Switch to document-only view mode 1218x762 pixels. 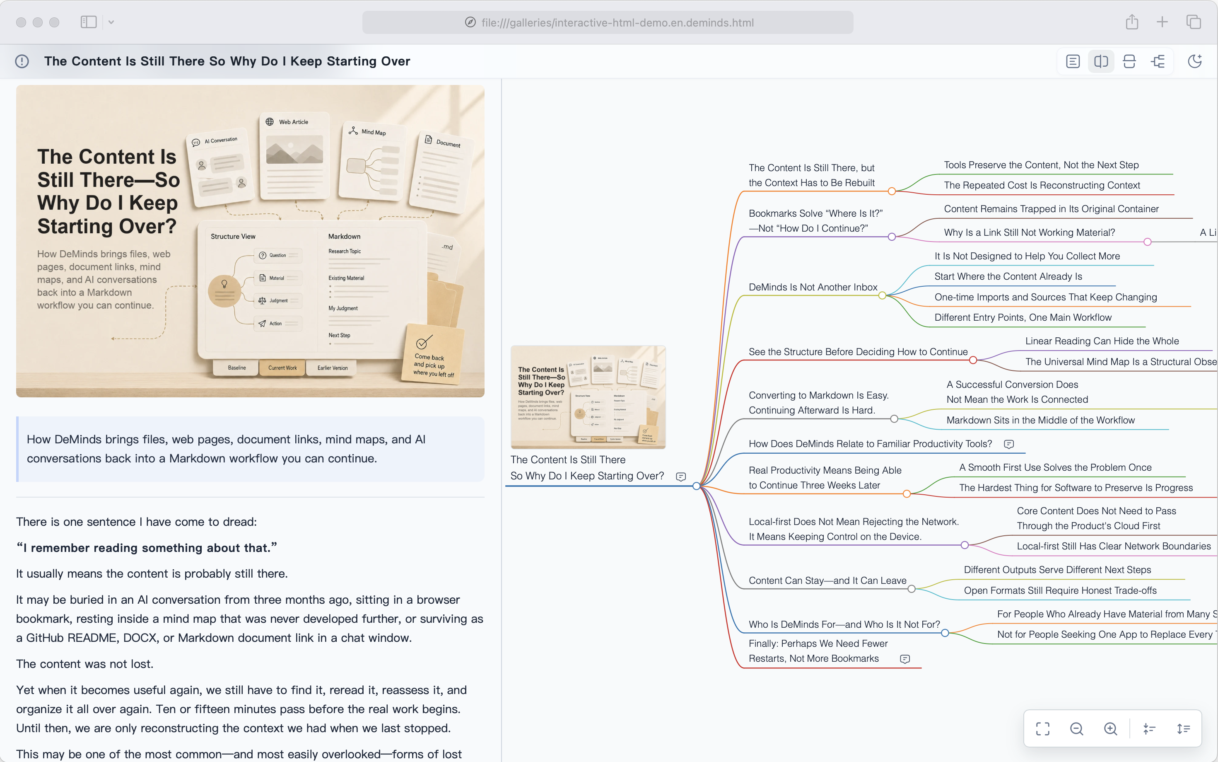coord(1073,61)
